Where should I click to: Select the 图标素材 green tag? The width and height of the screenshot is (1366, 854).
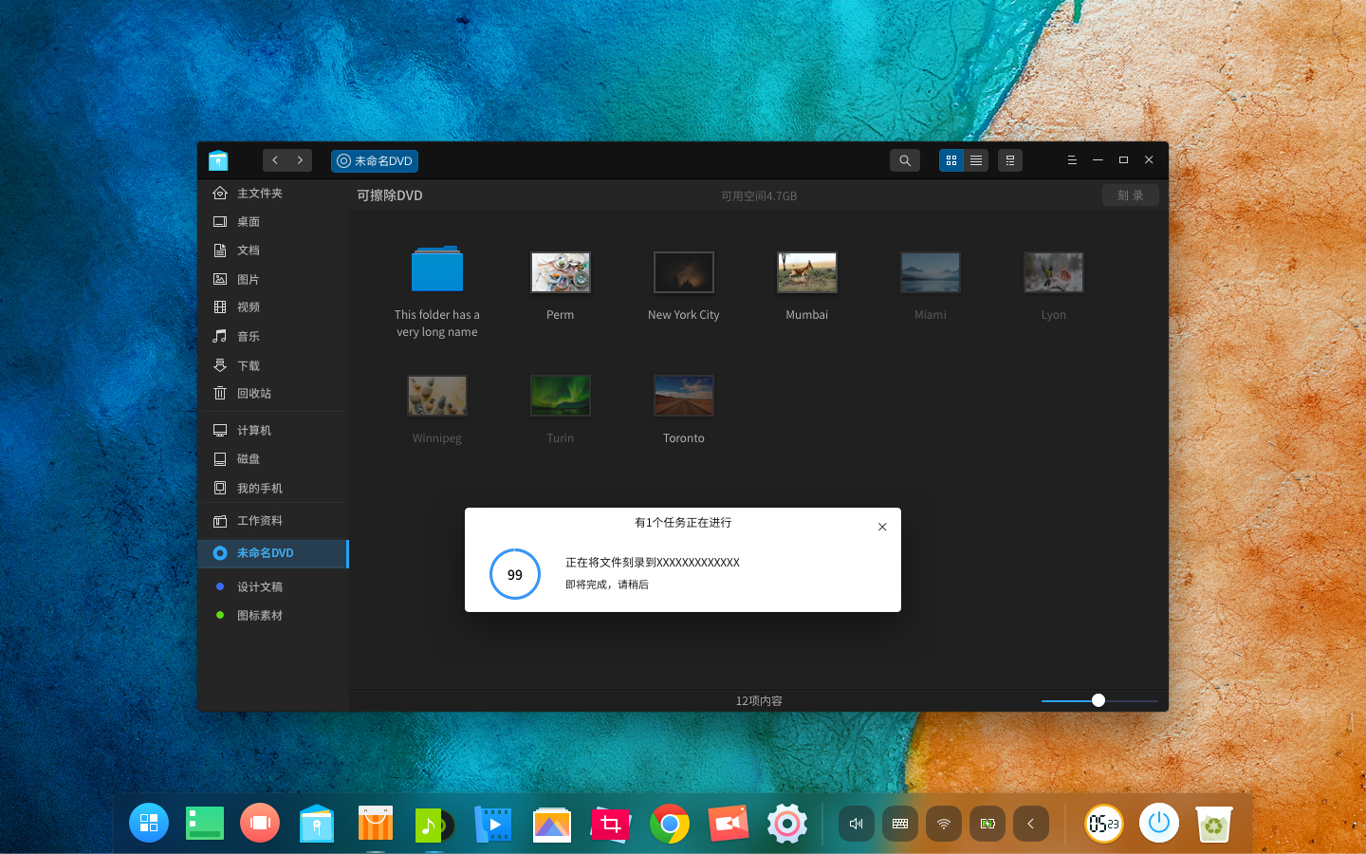pos(273,615)
